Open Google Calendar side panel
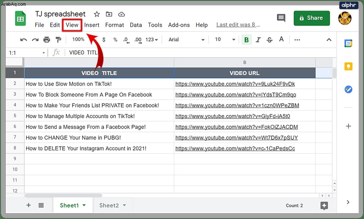 pos(348,43)
